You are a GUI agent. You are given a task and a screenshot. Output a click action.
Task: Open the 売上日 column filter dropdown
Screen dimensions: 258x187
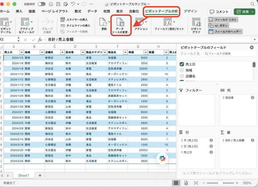pyautogui.click(x=22, y=52)
